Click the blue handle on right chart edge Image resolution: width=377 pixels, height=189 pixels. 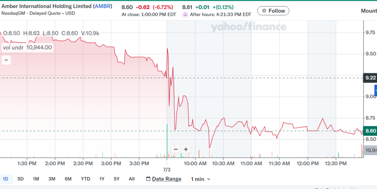(375, 90)
